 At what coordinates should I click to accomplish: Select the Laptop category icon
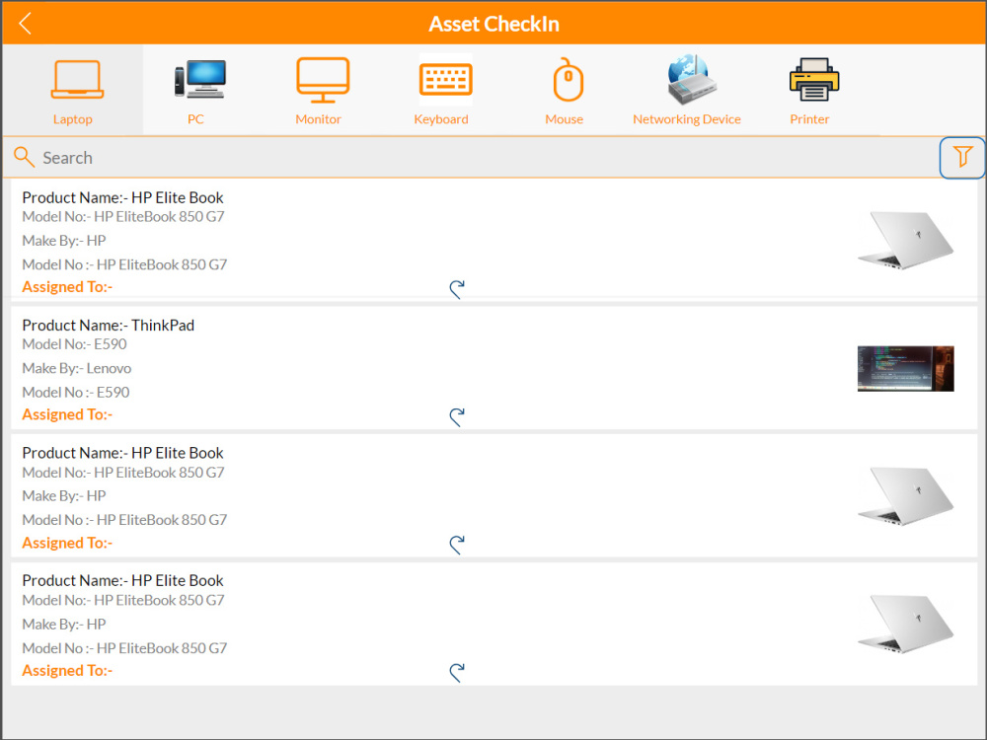pos(77,80)
